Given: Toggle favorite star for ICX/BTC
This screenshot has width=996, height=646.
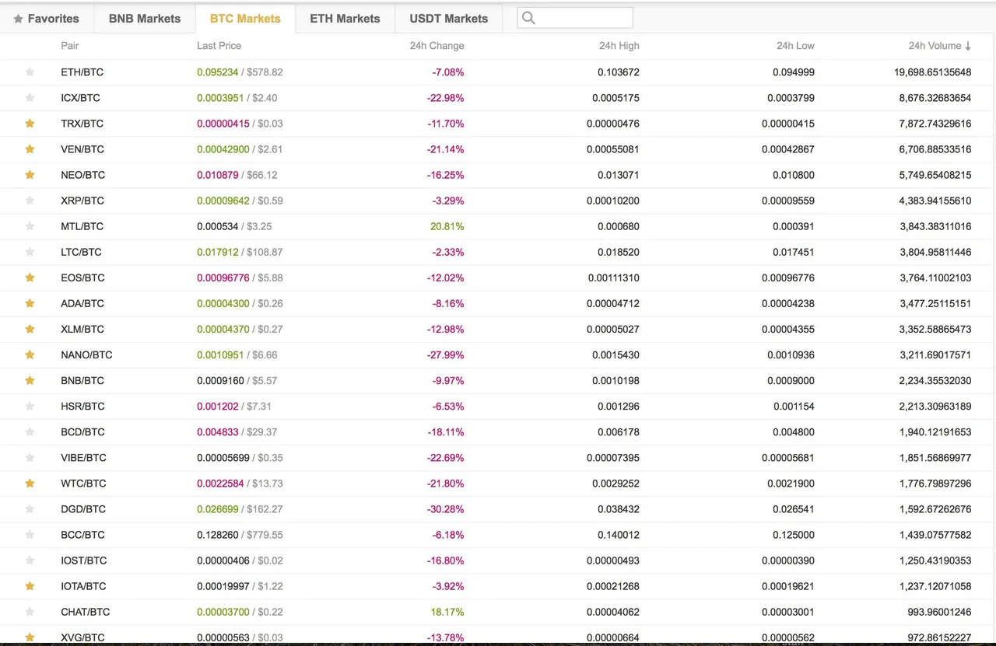Looking at the screenshot, I should click(x=30, y=98).
